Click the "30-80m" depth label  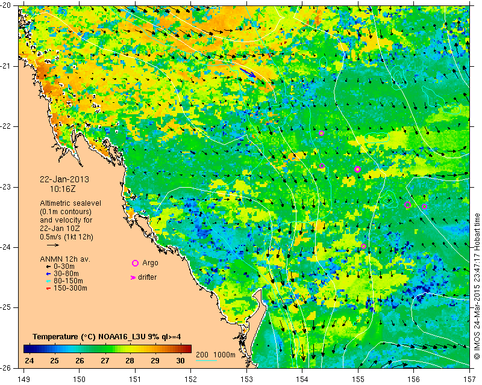pos(66,274)
